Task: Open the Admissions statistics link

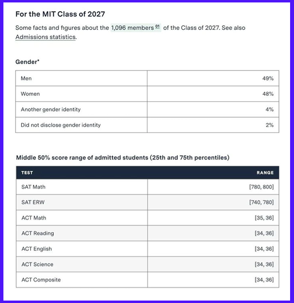Action: pos(45,37)
